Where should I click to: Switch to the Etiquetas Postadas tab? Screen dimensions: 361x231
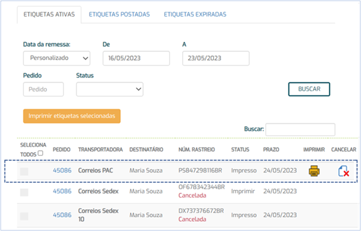[x=119, y=15]
